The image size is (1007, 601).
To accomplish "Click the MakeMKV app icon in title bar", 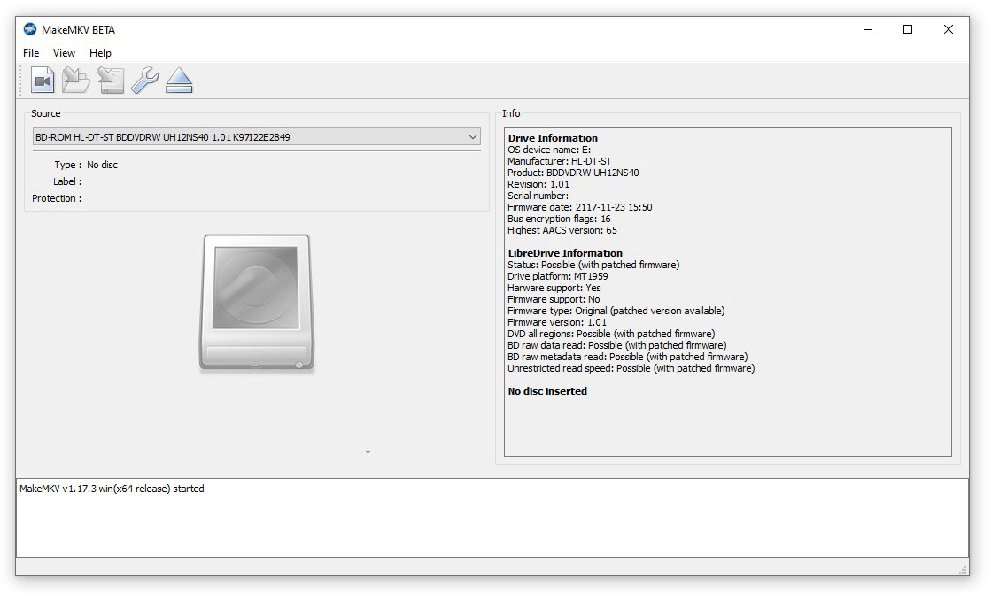I will [30, 29].
